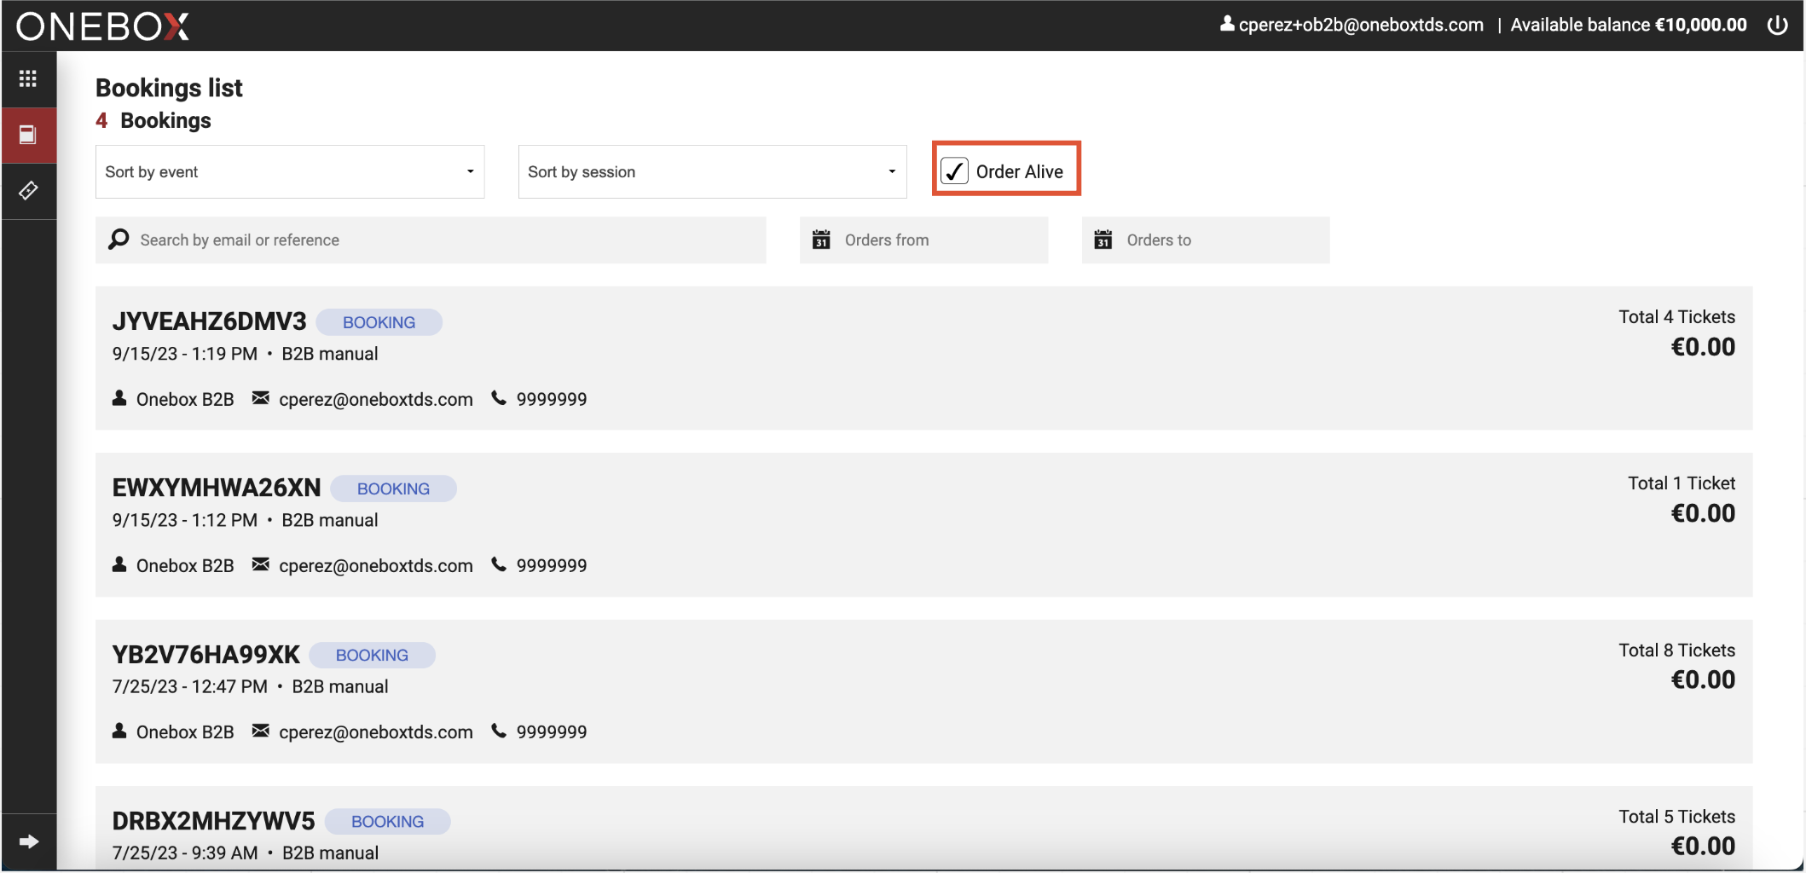
Task: Open the Orders to date field
Action: (x=1206, y=240)
